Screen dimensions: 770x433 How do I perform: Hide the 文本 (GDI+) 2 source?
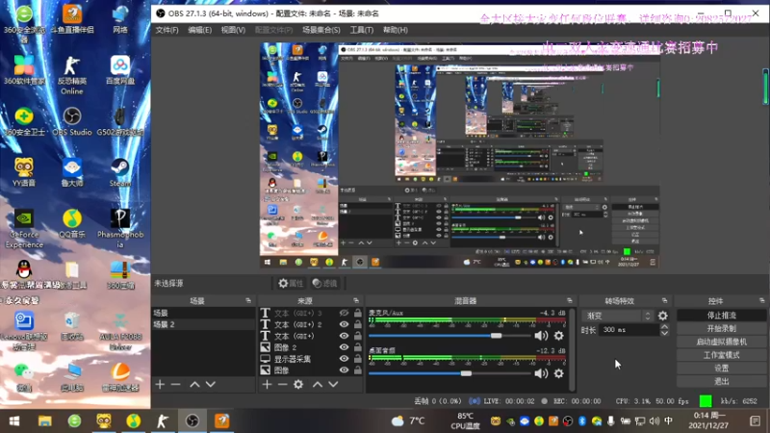[x=344, y=324]
